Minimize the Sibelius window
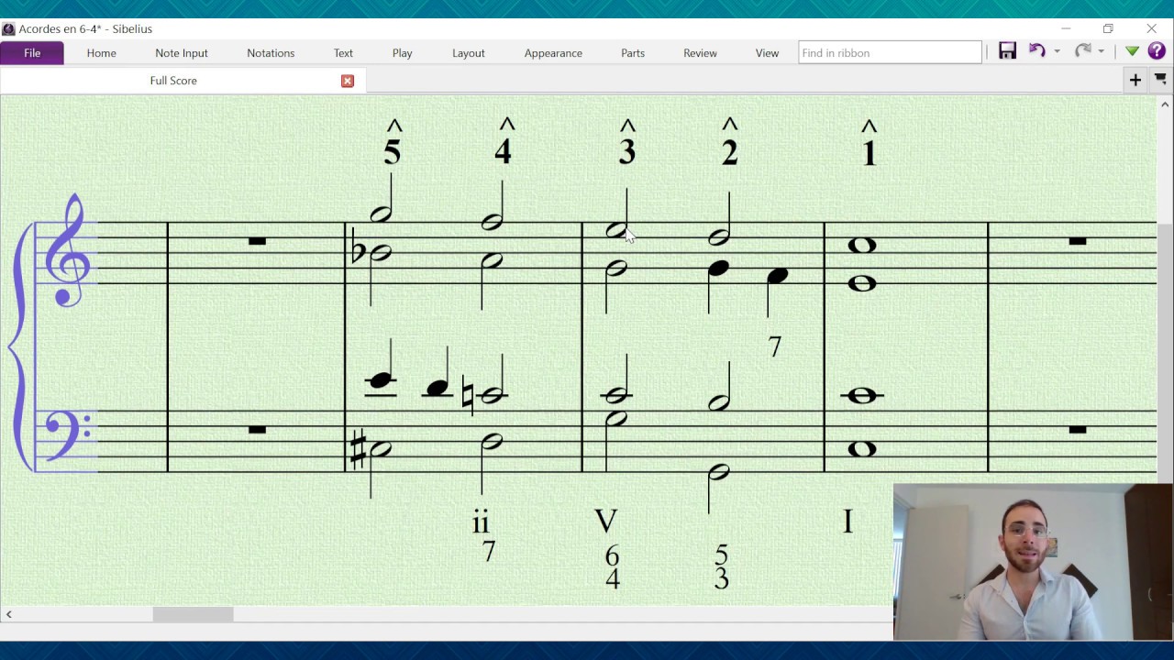1174x660 pixels. (x=1066, y=28)
